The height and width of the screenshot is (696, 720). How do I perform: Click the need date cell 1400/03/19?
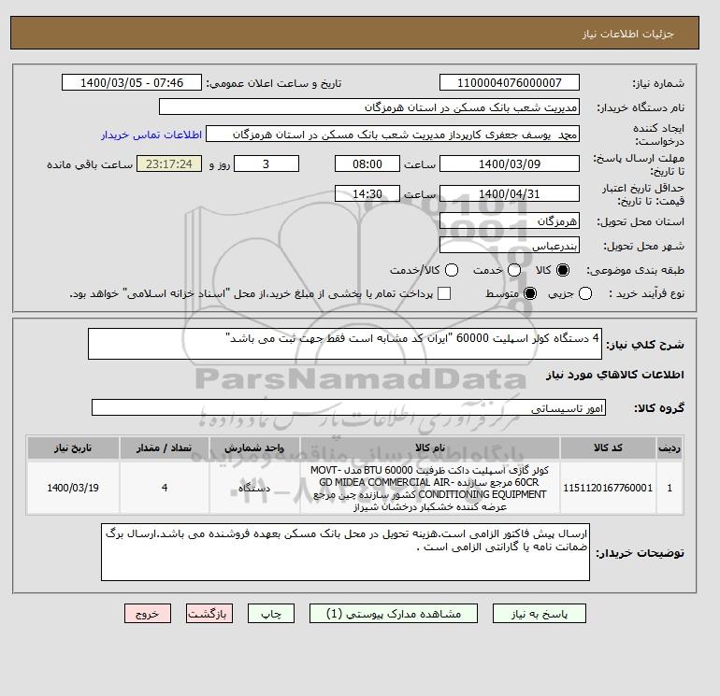coord(73,488)
